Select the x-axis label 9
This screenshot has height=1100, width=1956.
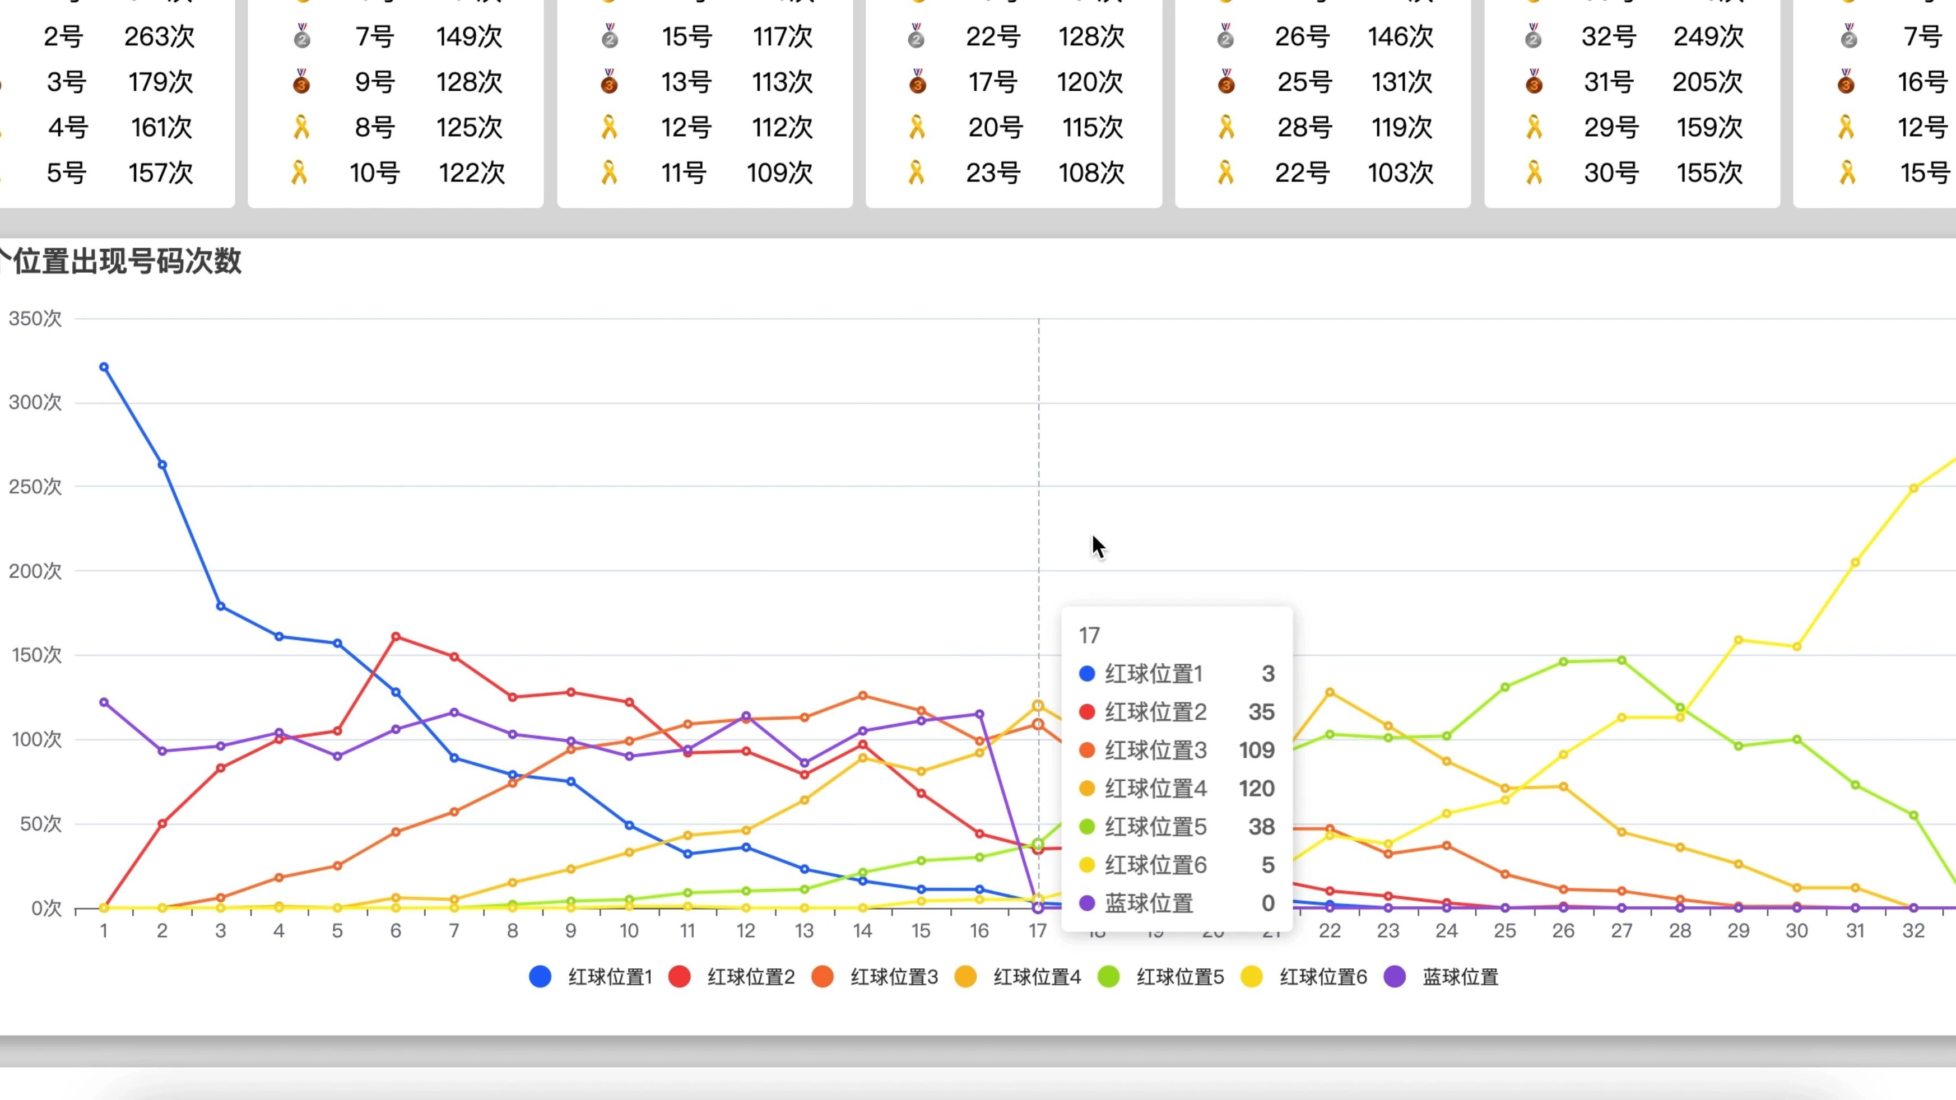point(571,931)
